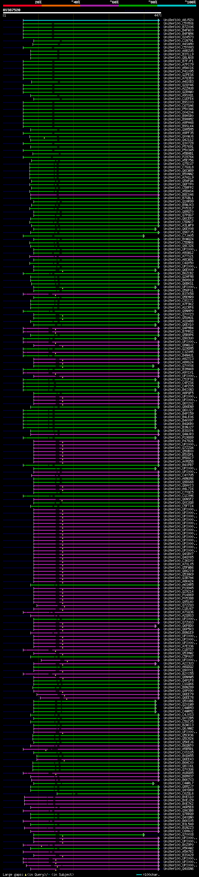Select the cyan ~100% identity legend bar
199x877 pixels.
point(177,6)
